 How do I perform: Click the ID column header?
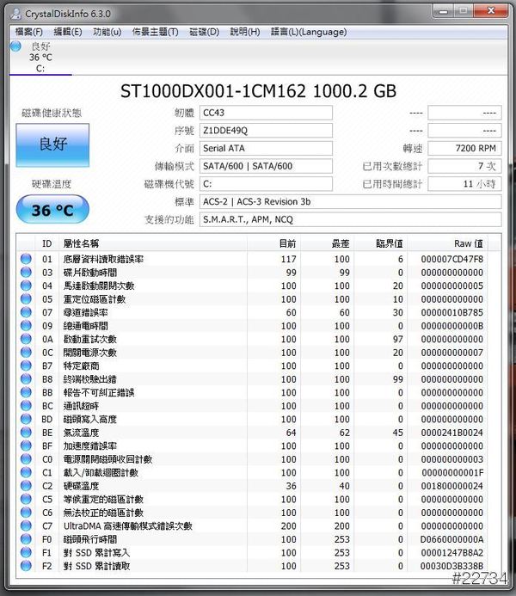[x=47, y=243]
